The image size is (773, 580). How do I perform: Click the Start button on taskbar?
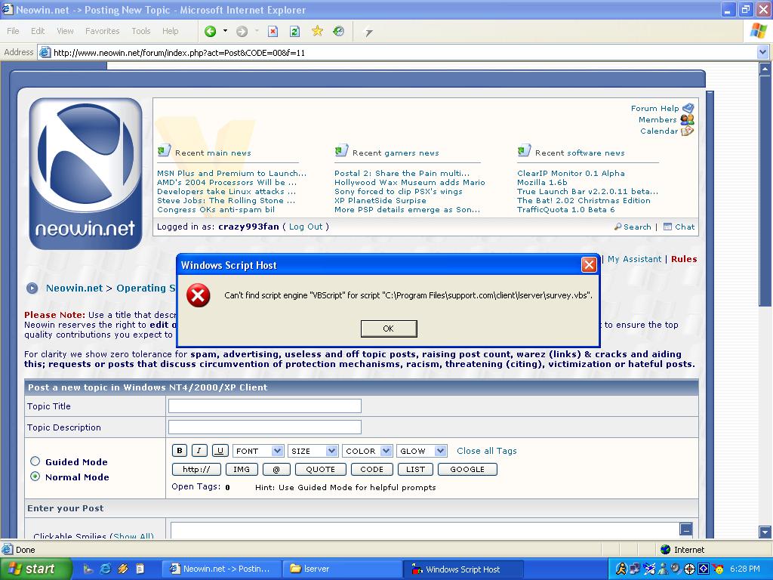[36, 569]
